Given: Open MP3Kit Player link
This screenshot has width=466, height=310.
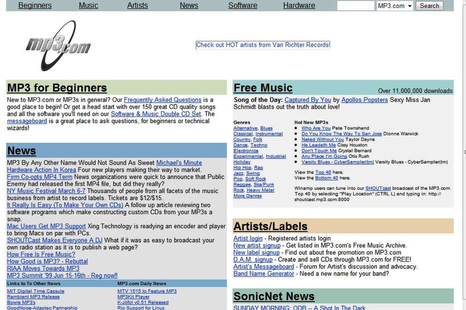Looking at the screenshot, I should click(x=133, y=297).
